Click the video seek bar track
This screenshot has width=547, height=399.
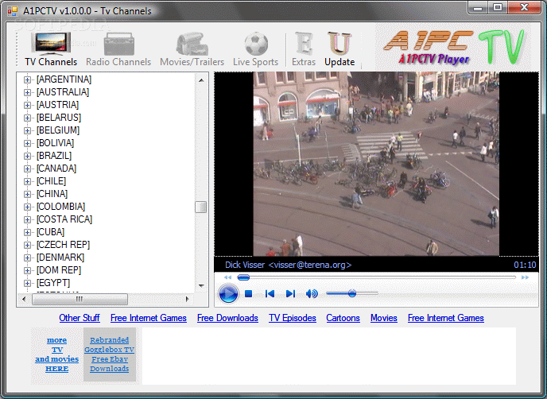(x=377, y=277)
